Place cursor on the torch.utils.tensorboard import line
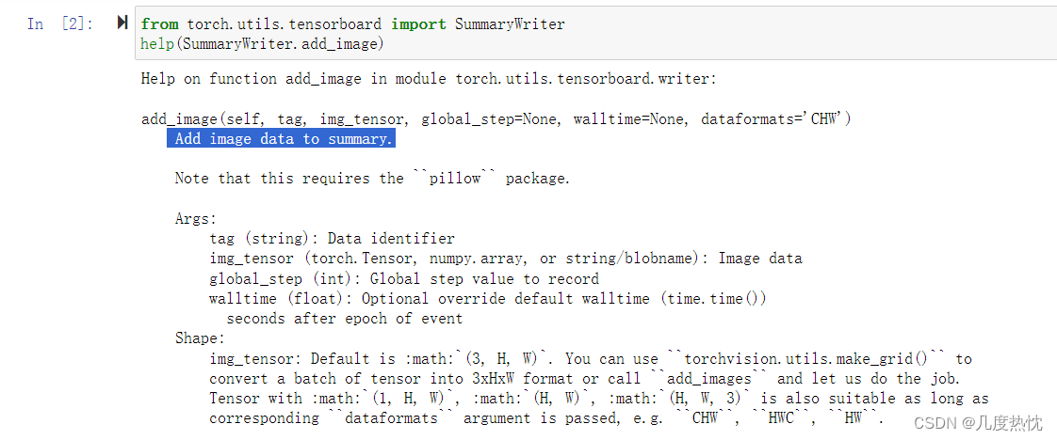The height and width of the screenshot is (440, 1057). click(352, 24)
